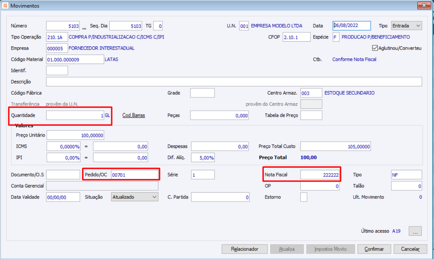Image resolution: width=434 pixels, height=259 pixels.
Task: Open the Tipo Entrada dropdown
Action: [x=406, y=26]
